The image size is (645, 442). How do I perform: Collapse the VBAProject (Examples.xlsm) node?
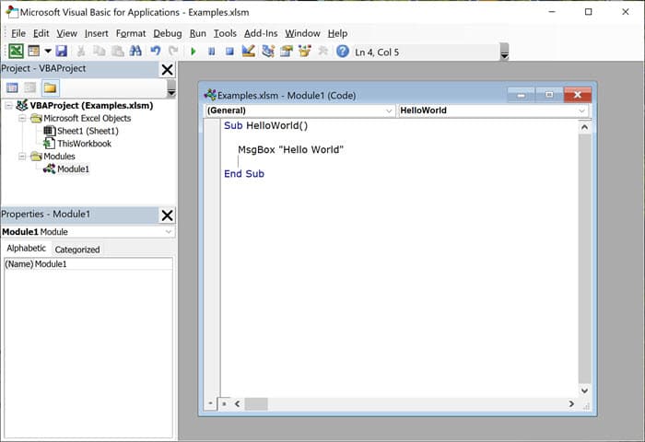pyautogui.click(x=8, y=106)
